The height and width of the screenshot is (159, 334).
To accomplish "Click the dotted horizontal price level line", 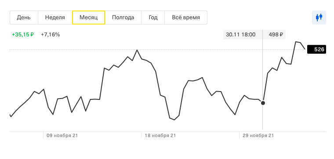I will coord(158,49).
